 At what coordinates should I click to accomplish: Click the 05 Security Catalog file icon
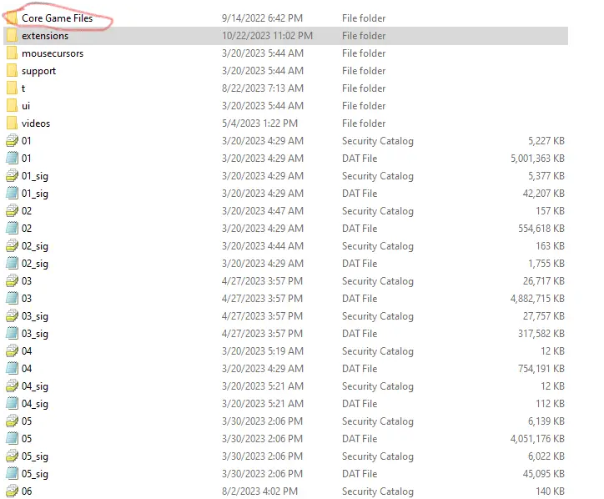12,421
